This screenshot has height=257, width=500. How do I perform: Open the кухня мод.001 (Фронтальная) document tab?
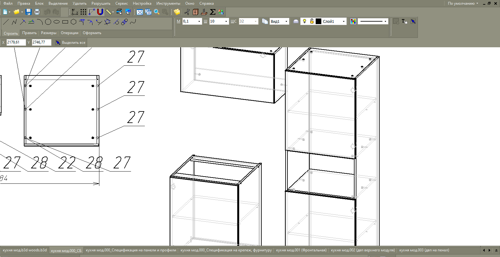[301, 250]
